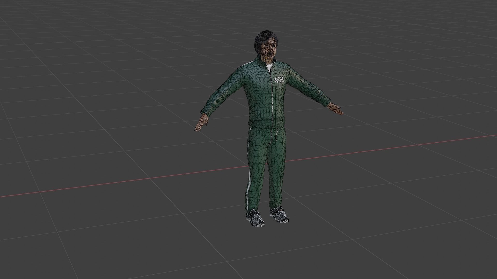Viewport: 497px width, 279px height.
Task: Select the sneaker on the left side
Action: tap(255, 218)
